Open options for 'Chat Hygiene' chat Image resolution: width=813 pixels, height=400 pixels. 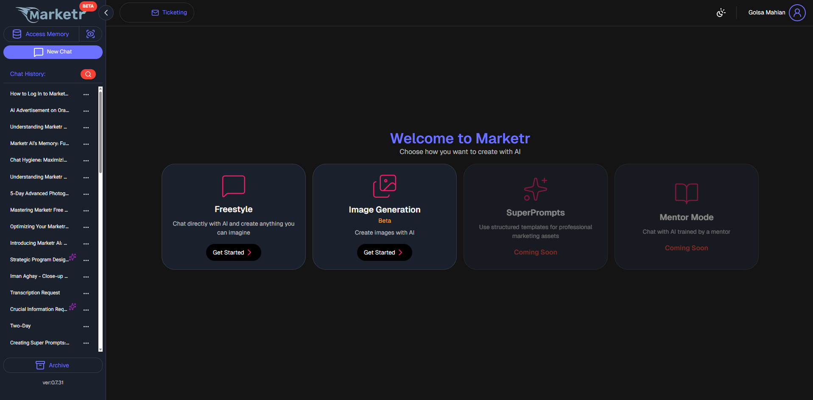(x=86, y=160)
